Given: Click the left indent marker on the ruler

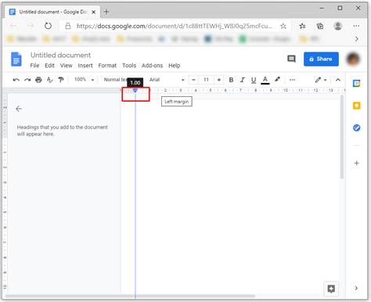Looking at the screenshot, I should 135,90.
